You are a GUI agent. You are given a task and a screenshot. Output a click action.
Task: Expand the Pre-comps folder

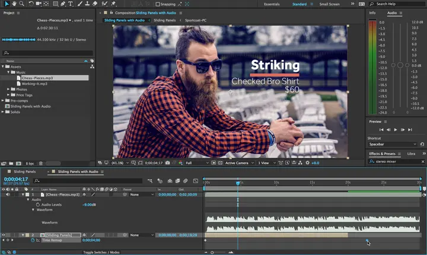point(3,100)
